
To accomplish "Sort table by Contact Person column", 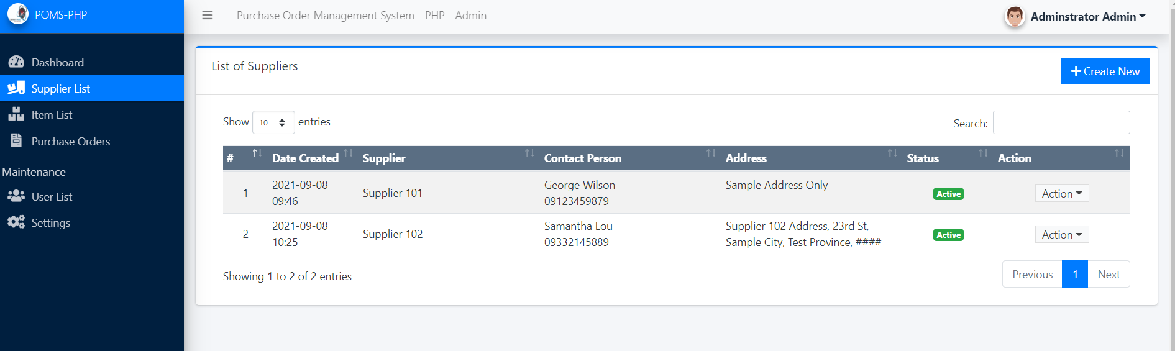I will (x=582, y=158).
